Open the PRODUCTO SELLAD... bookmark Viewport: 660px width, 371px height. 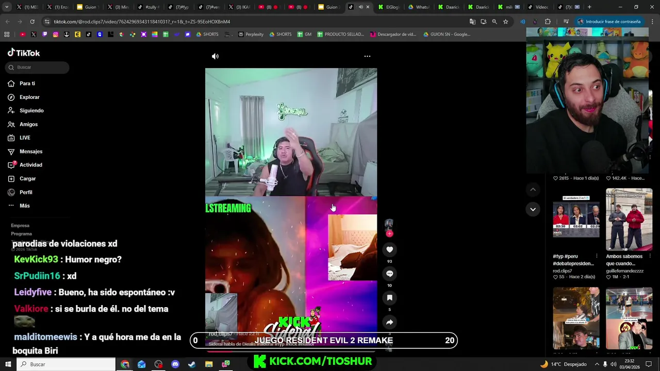click(x=340, y=35)
